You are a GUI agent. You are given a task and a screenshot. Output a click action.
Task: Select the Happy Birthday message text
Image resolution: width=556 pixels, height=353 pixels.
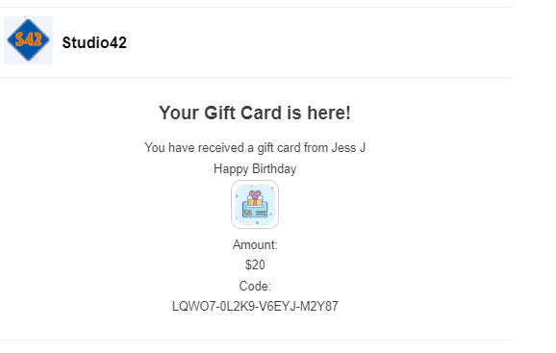255,168
